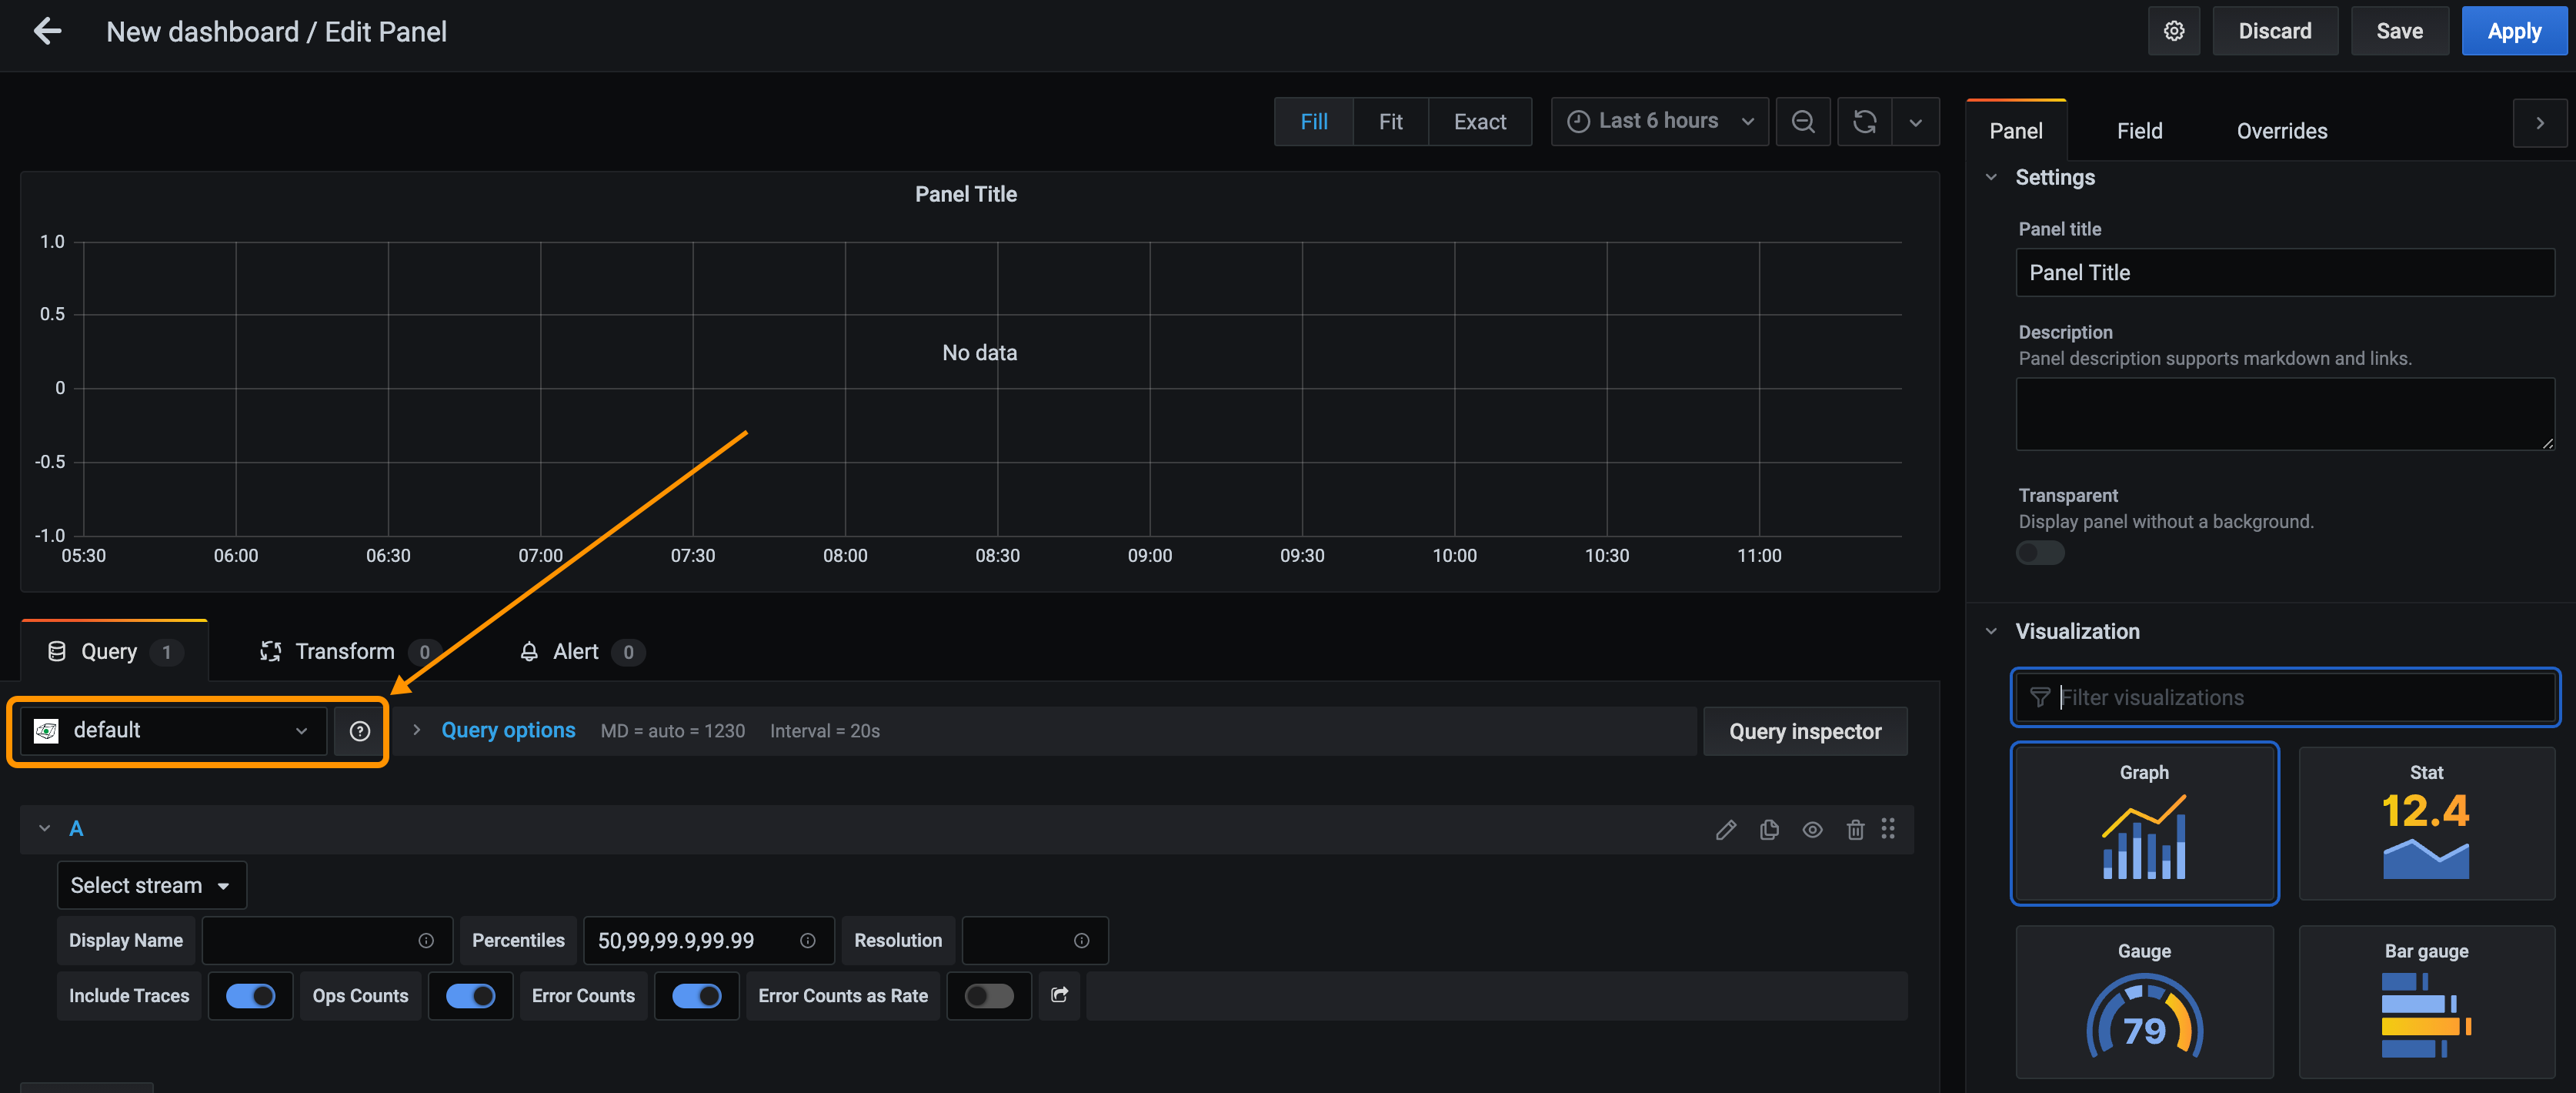
Task: Refresh the dashboard with the refresh icon
Action: [x=1864, y=121]
